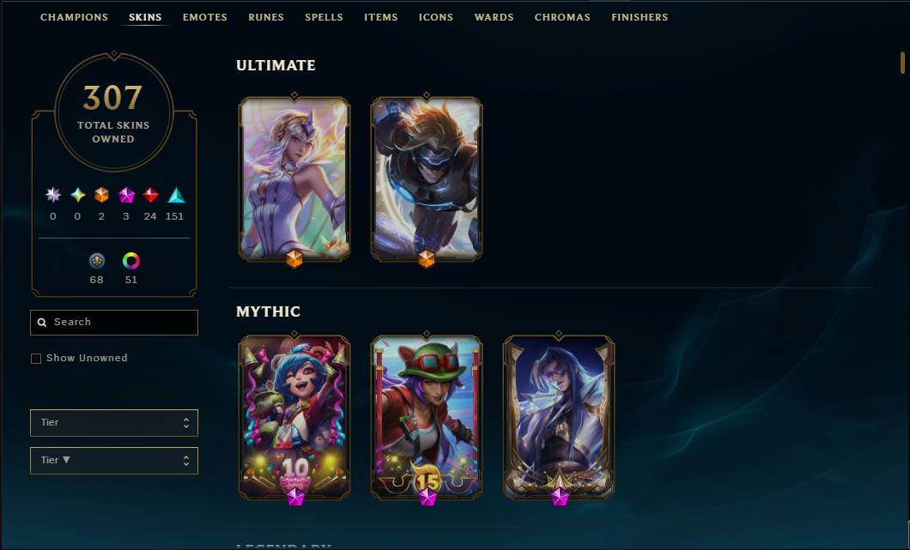Open the Tier ▼ sorting dropdown
Screen dimensions: 910x550
(113, 461)
